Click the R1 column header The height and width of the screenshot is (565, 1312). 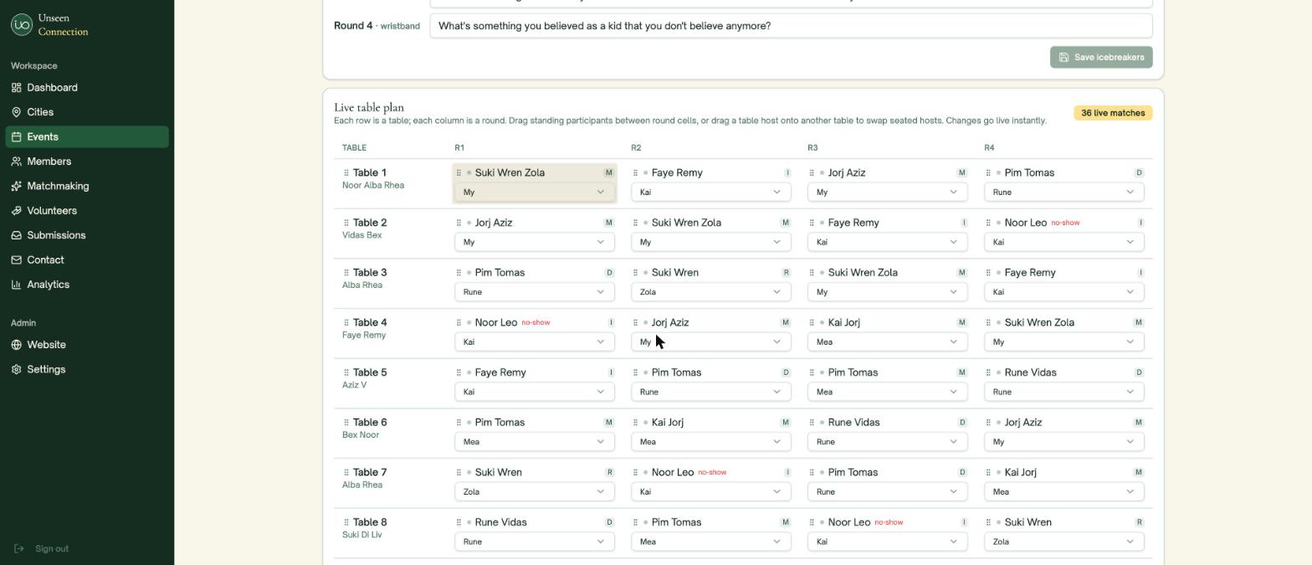(459, 148)
